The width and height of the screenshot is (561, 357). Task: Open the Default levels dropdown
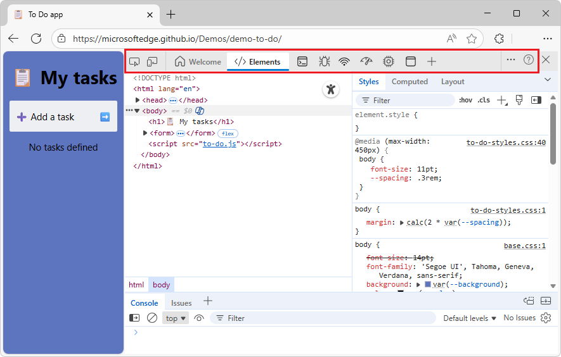pos(470,318)
